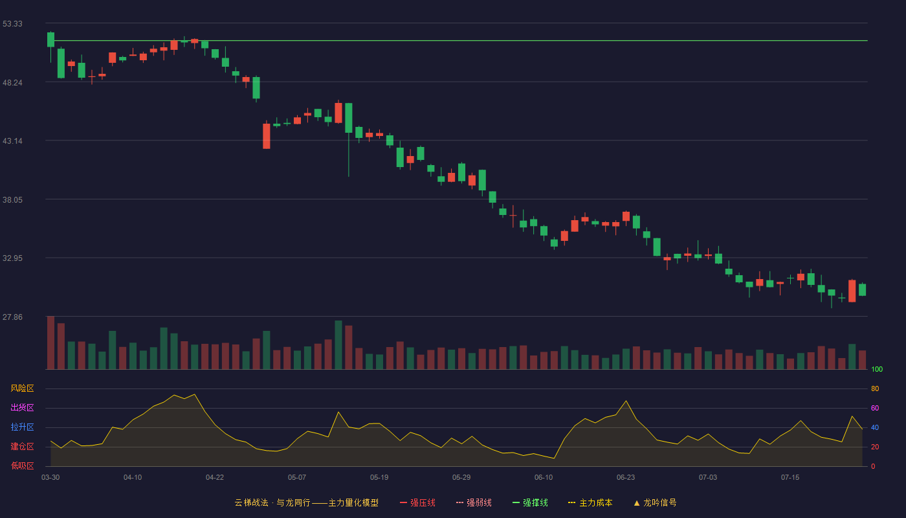Select the 拉升区 zone label
The height and width of the screenshot is (518, 906).
(22, 427)
